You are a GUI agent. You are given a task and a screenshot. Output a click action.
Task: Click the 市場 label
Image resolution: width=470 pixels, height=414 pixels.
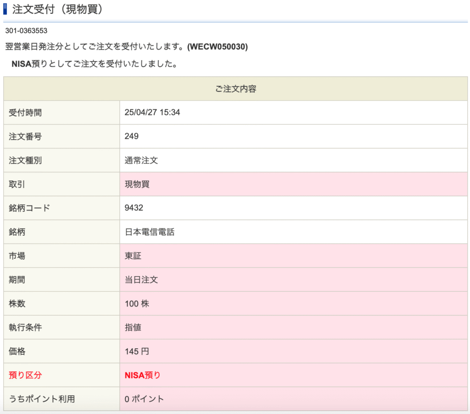click(17, 255)
